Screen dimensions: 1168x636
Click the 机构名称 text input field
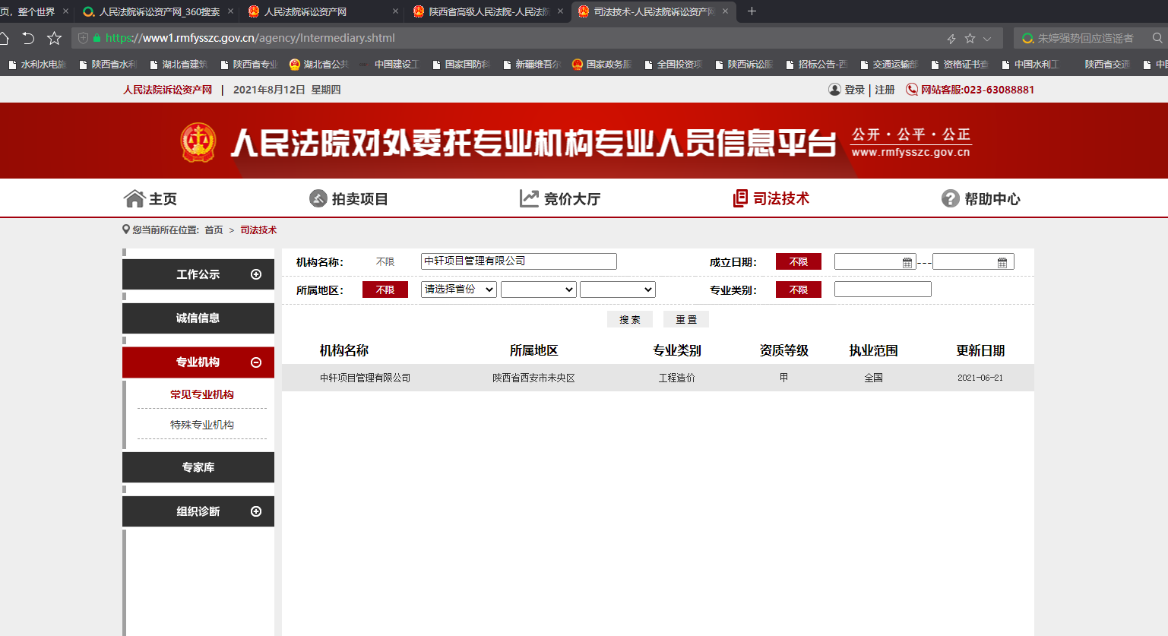pos(518,261)
